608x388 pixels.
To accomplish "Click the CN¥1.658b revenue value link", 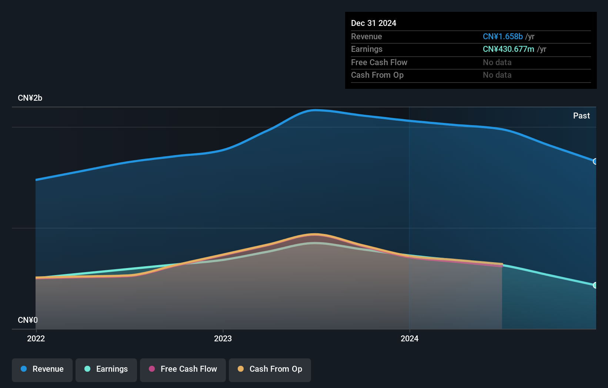I will (x=502, y=36).
